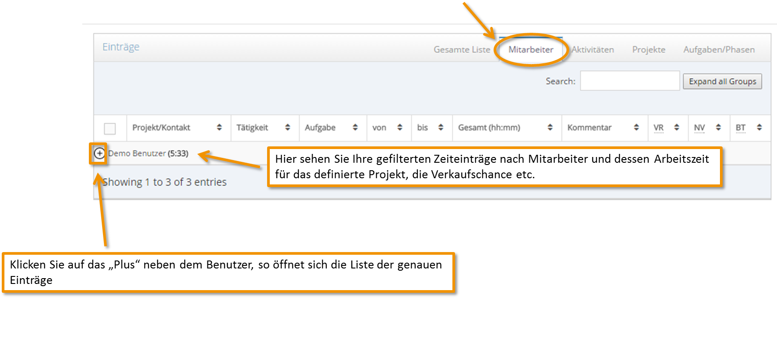Screen dimensions: 777x337
Task: Sort by Tätigkeit column arrows
Action: click(287, 127)
